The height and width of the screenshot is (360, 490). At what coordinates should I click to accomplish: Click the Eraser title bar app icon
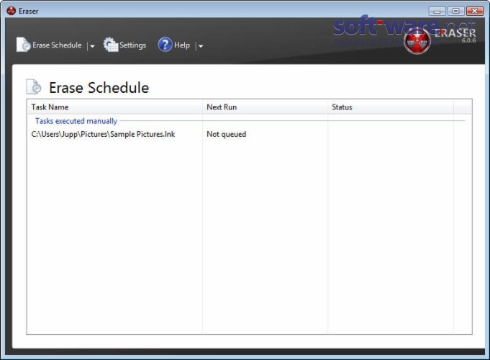coord(12,11)
